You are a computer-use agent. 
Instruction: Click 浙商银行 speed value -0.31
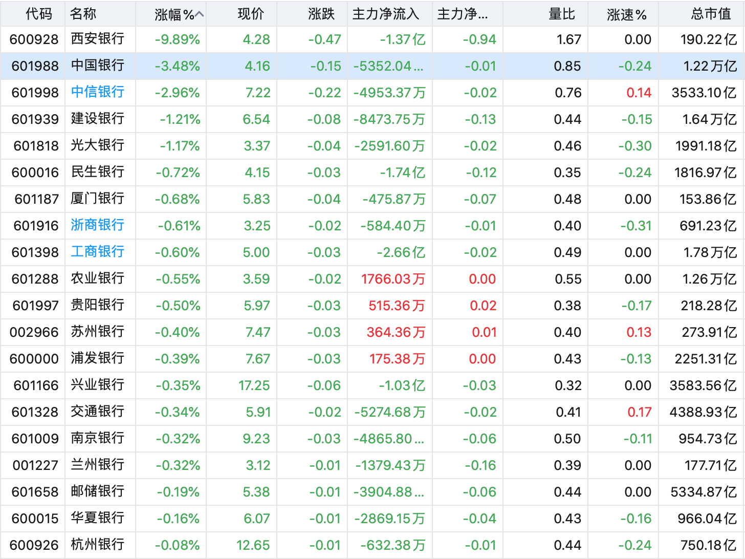coord(635,226)
